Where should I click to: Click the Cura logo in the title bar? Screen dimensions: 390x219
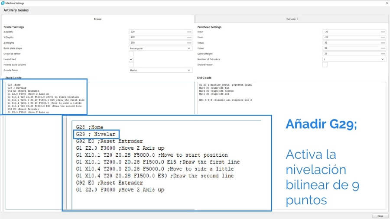click(x=3, y=3)
